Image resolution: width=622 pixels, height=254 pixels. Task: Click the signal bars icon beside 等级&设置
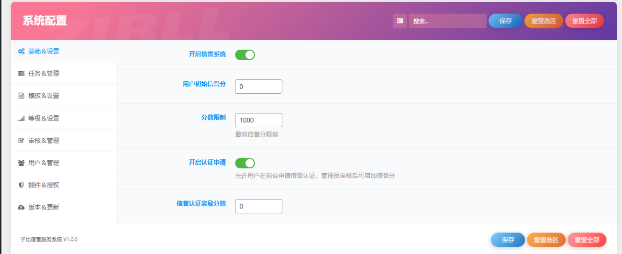point(21,118)
